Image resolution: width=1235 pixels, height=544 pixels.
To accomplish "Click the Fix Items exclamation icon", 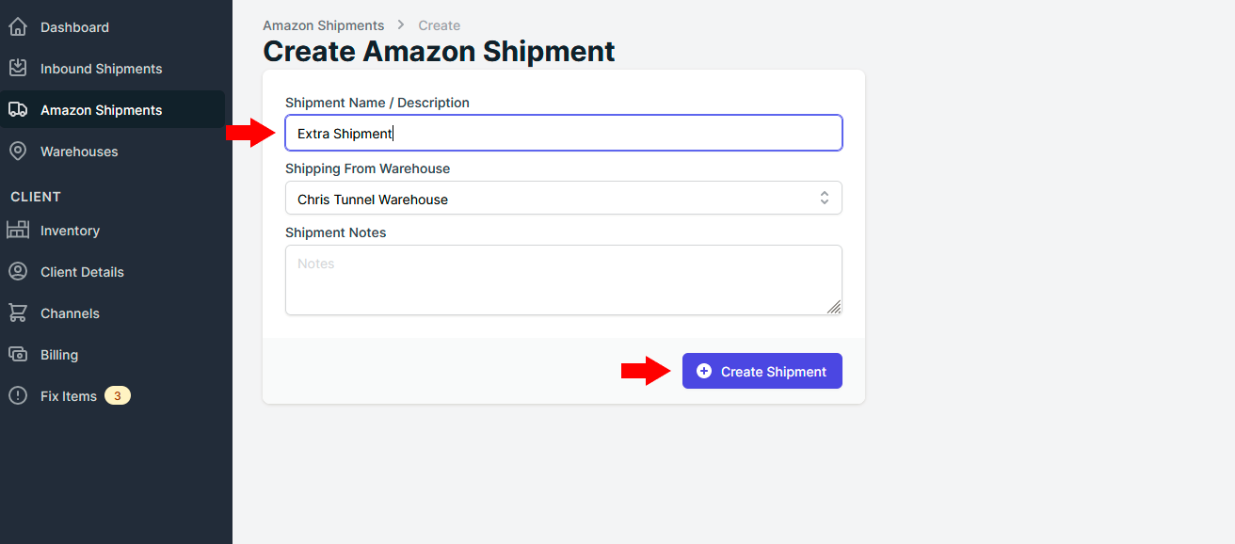I will coord(18,396).
